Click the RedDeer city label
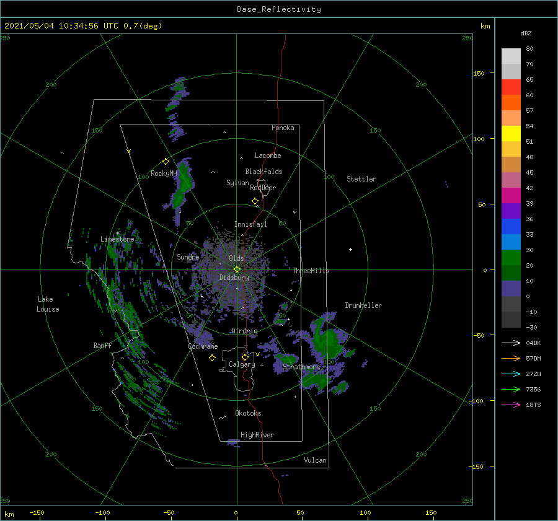Viewport: 558px width, 521px height. pos(263,188)
